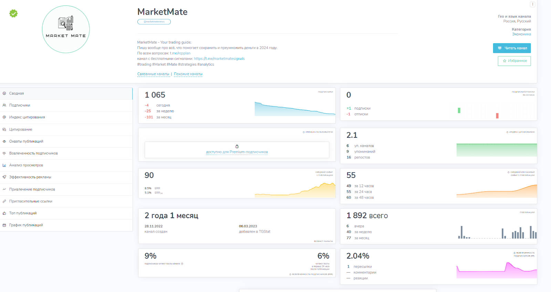Click the Пригласительные ссылки chain icon
This screenshot has height=292, width=551.
(4, 201)
